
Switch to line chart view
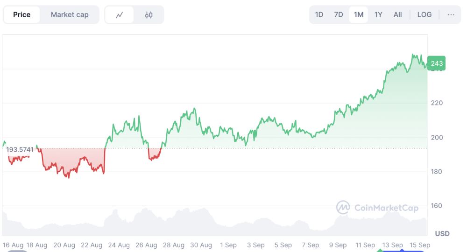pos(120,15)
